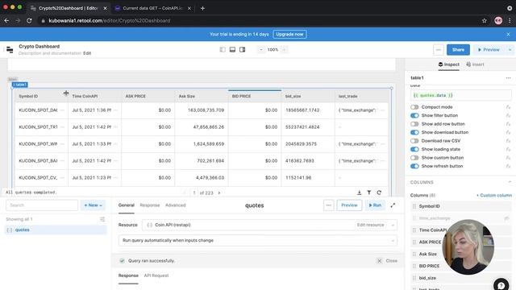This screenshot has height=290, width=516.
Task: Switch to the Insert panel tab
Action: click(475, 64)
